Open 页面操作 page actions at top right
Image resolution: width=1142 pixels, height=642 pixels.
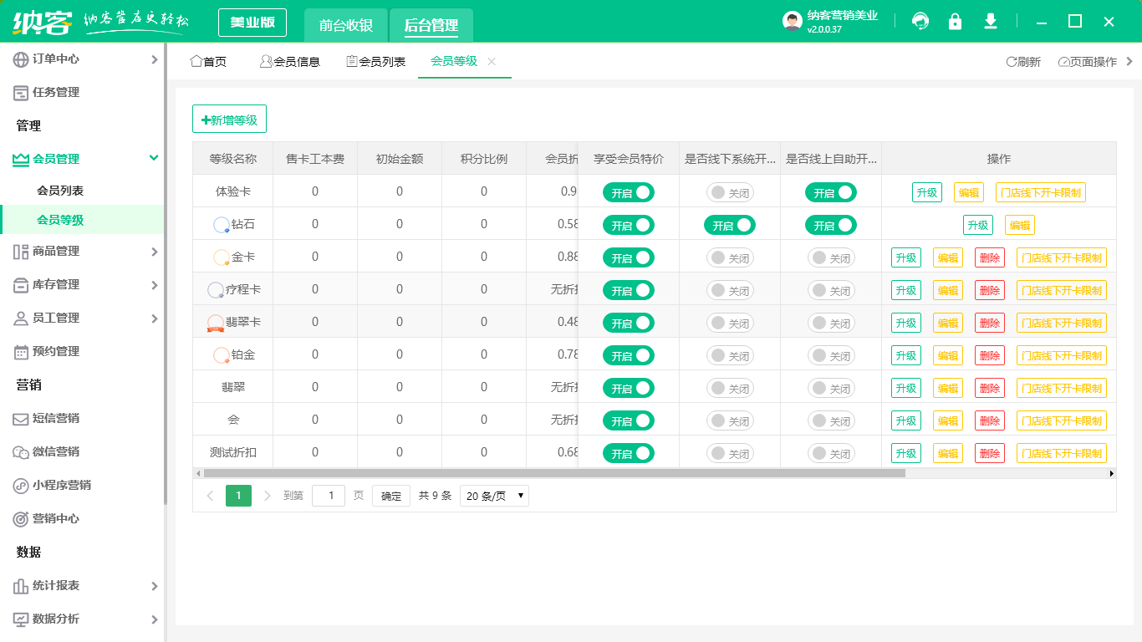click(1087, 61)
